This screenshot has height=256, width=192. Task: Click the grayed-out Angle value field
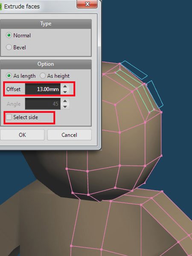tap(43, 104)
